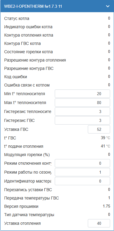The width and height of the screenshot is (114, 231).
Task: Click the Код ошибки row
Action: (57, 77)
